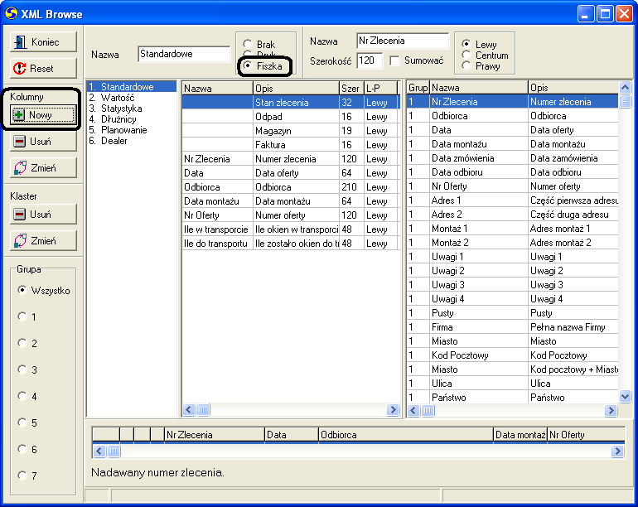Click preview grid horizontal scroll right arrow
The image size is (638, 507).
(x=617, y=451)
